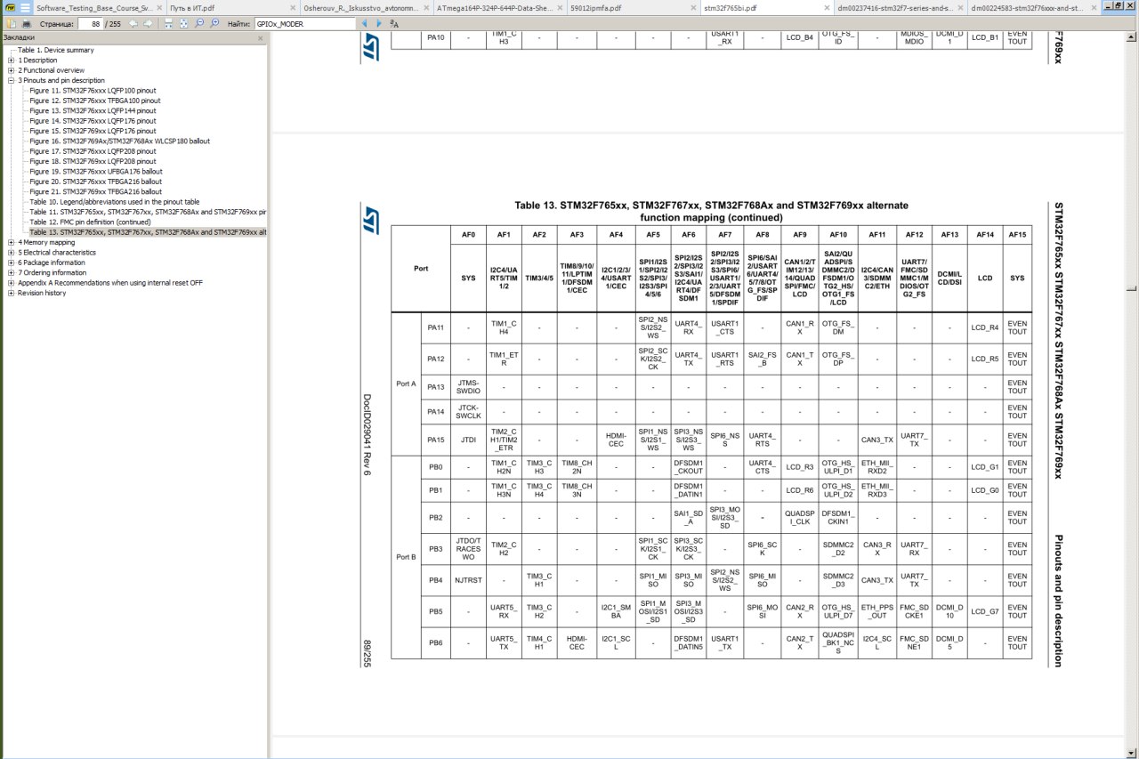Viewport: 1139px width, 759px height.
Task: Open Figure 20 STM32F76xxx TFBGA216 bookmark
Action: click(x=95, y=182)
